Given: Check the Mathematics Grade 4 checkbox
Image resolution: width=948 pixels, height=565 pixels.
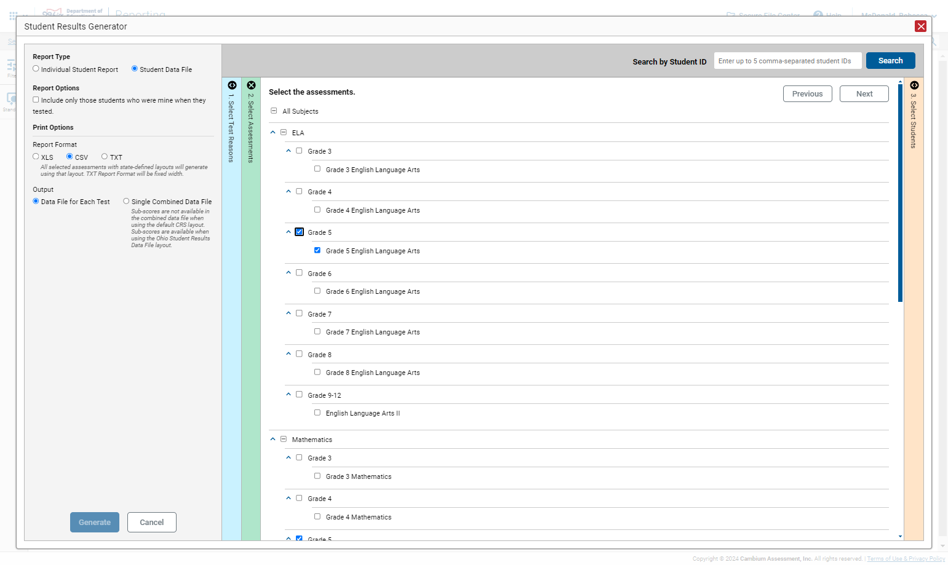Looking at the screenshot, I should coord(299,498).
